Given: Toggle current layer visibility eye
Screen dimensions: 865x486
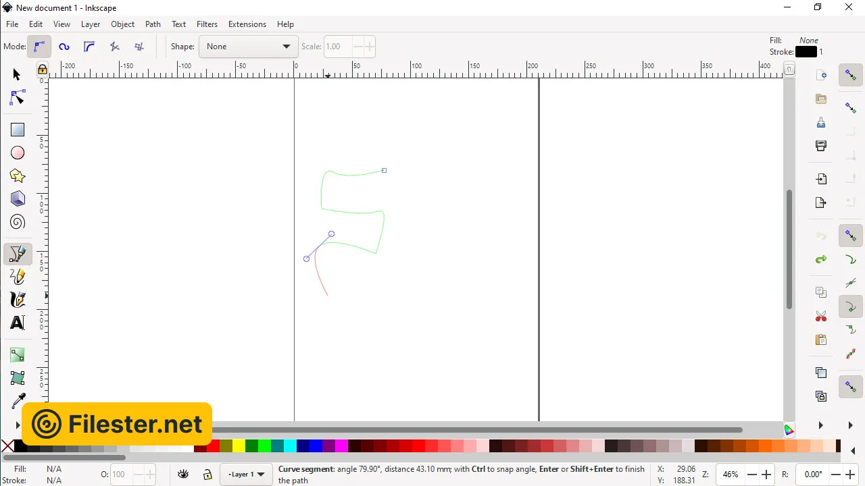Looking at the screenshot, I should click(183, 475).
